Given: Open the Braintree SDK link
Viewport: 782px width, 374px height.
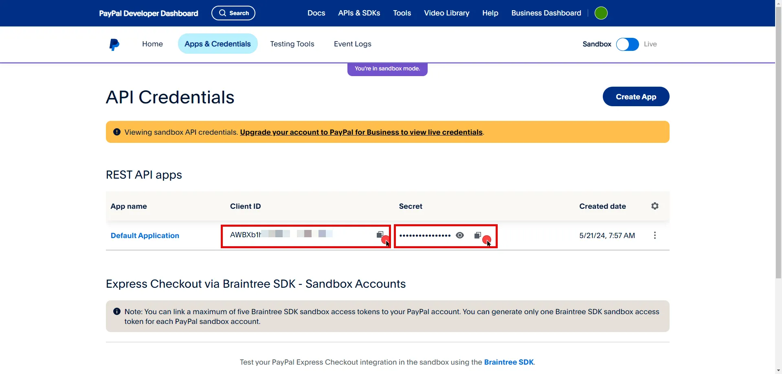Looking at the screenshot, I should point(509,362).
